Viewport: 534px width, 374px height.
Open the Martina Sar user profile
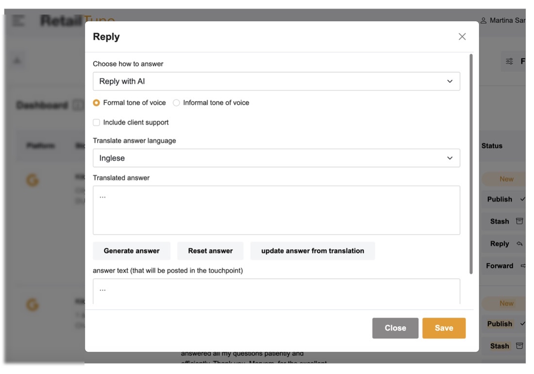tap(502, 20)
